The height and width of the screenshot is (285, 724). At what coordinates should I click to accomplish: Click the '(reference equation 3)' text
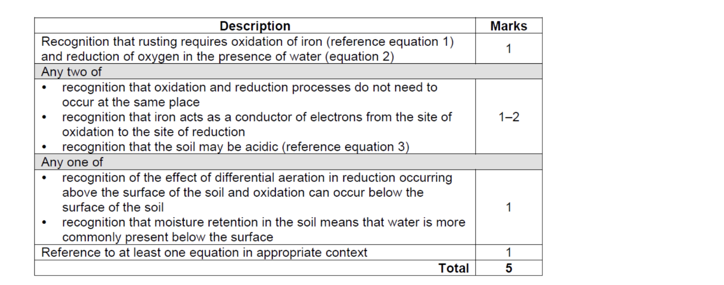point(345,147)
